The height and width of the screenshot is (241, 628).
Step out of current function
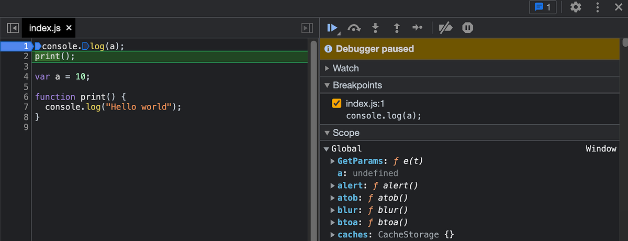click(396, 28)
